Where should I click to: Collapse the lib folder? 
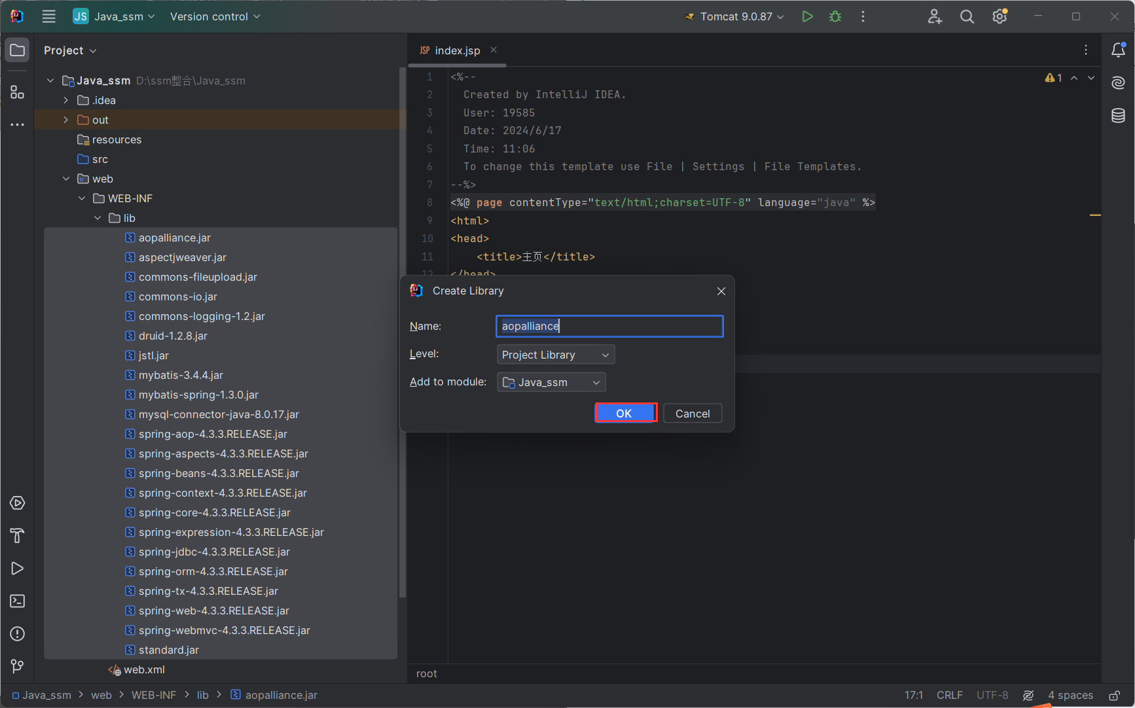tap(98, 218)
